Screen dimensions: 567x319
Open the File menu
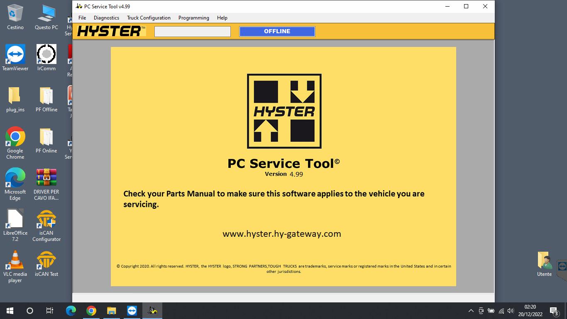(82, 18)
